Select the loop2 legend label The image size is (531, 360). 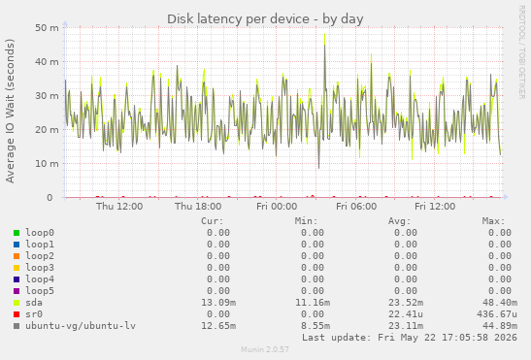tap(40, 256)
